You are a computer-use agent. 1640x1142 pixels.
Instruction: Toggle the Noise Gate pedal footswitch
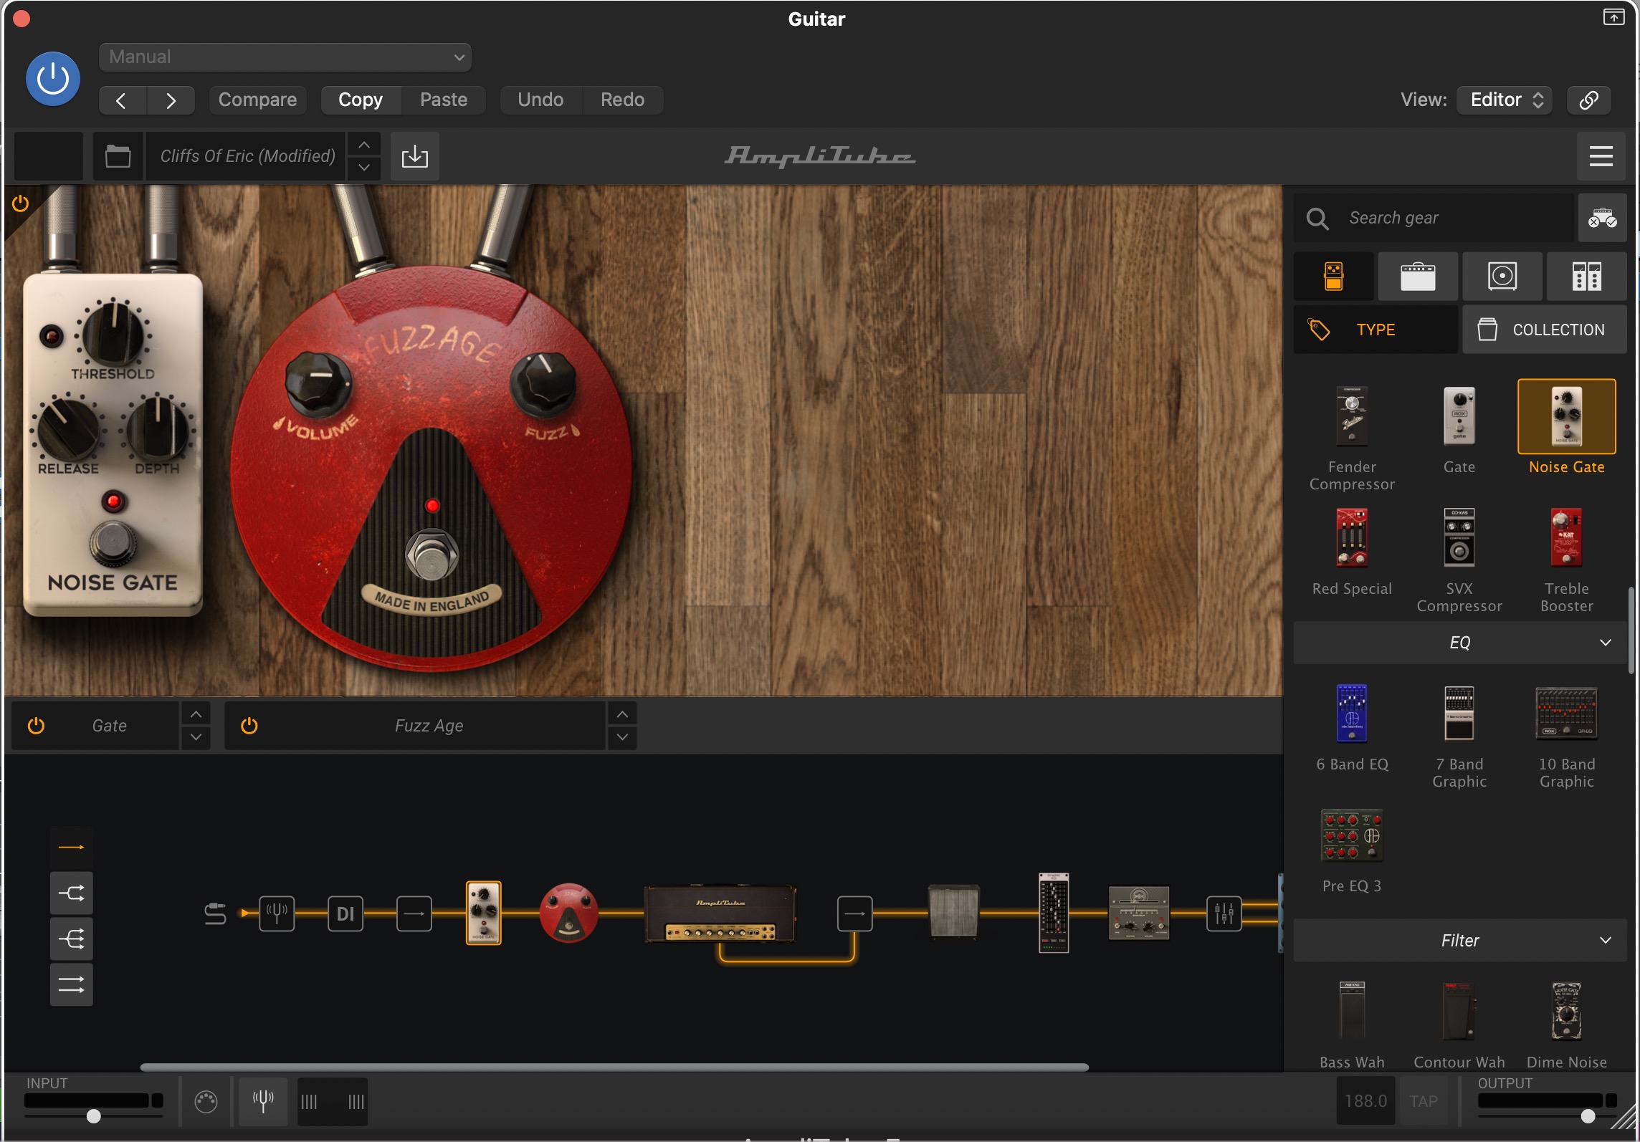(113, 543)
